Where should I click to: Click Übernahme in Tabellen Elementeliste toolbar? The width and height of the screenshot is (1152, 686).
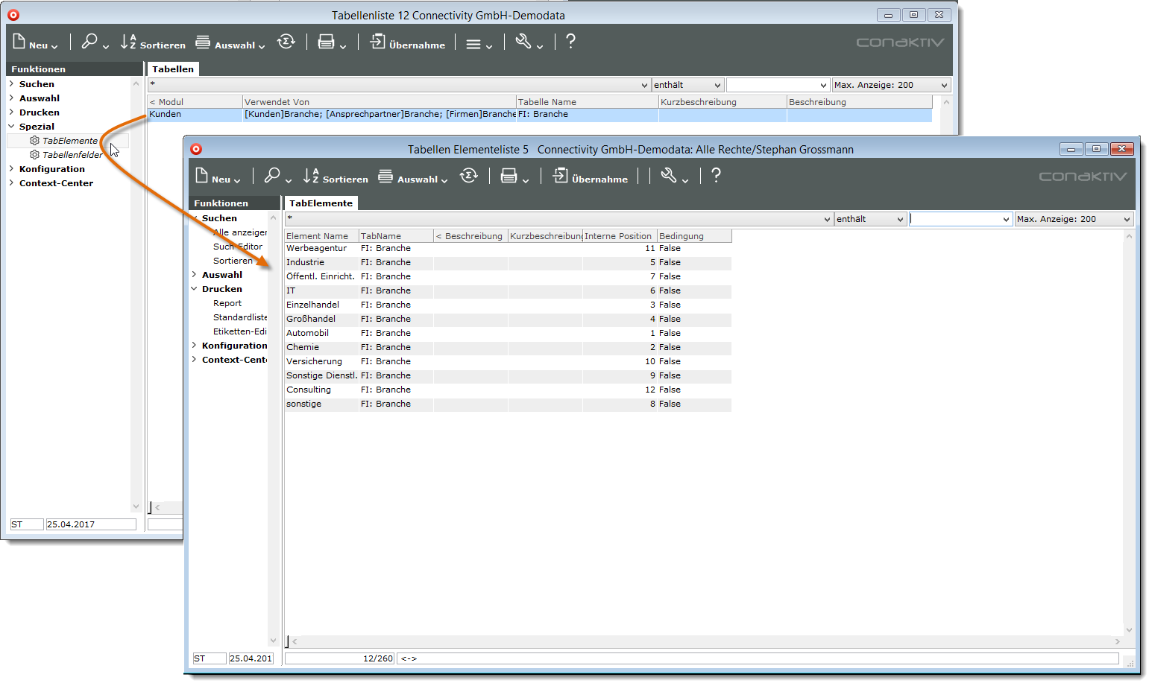[x=590, y=177]
